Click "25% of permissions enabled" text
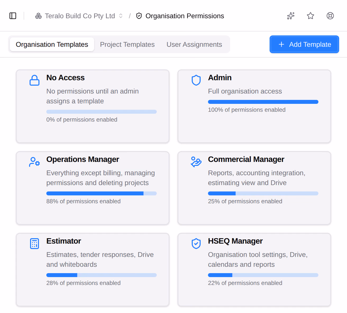 coord(245,201)
